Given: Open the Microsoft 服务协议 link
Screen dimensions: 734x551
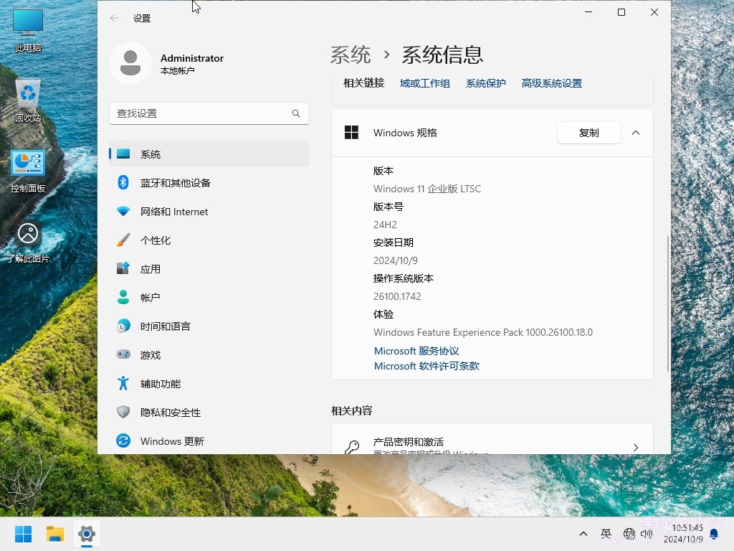Looking at the screenshot, I should click(416, 351).
